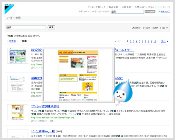Focus the main search box containing 空調
The image size is (175, 140).
pos(26,27)
